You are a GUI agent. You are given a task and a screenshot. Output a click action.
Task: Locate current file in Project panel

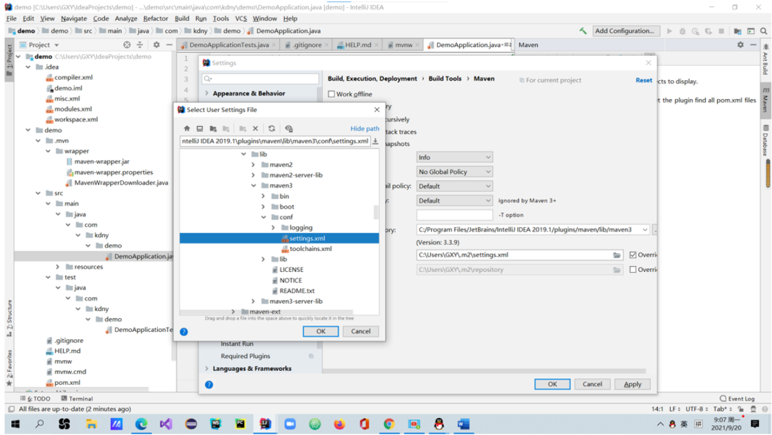(x=127, y=44)
